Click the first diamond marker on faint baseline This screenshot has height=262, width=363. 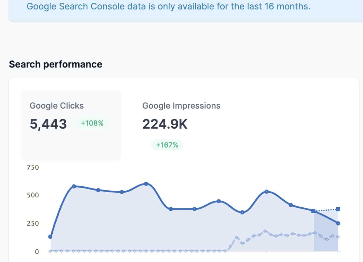[x=50, y=251]
